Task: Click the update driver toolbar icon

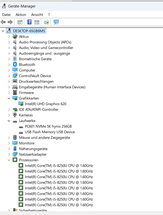Action: (x=46, y=22)
